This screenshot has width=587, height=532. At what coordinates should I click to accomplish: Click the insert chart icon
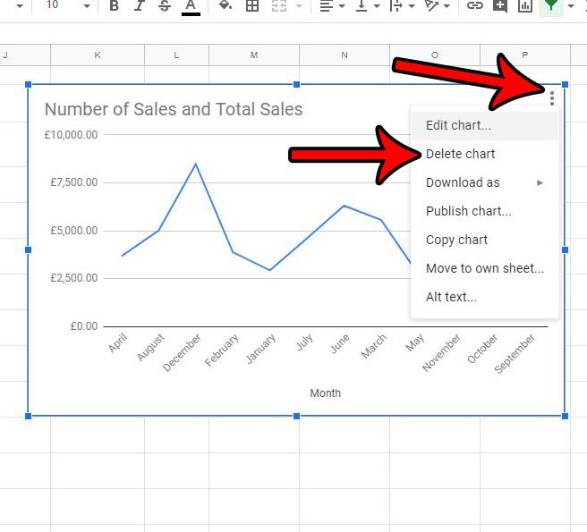point(524,6)
